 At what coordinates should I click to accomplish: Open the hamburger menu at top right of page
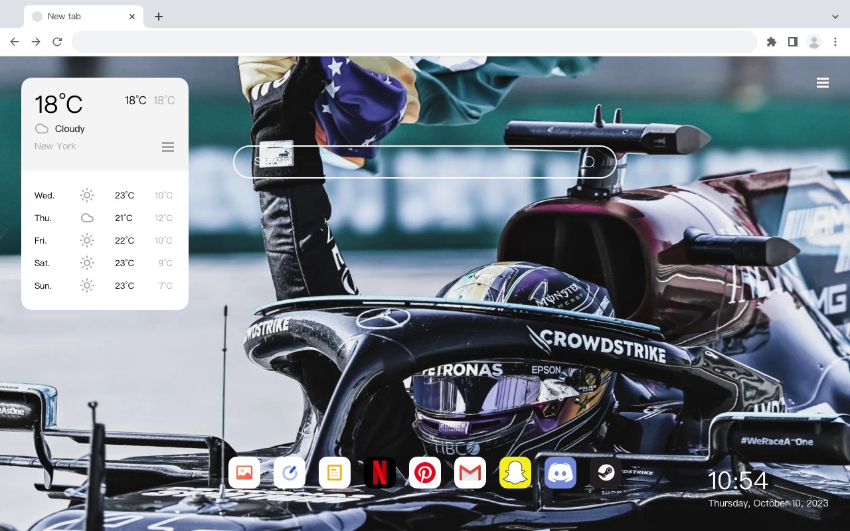point(823,83)
